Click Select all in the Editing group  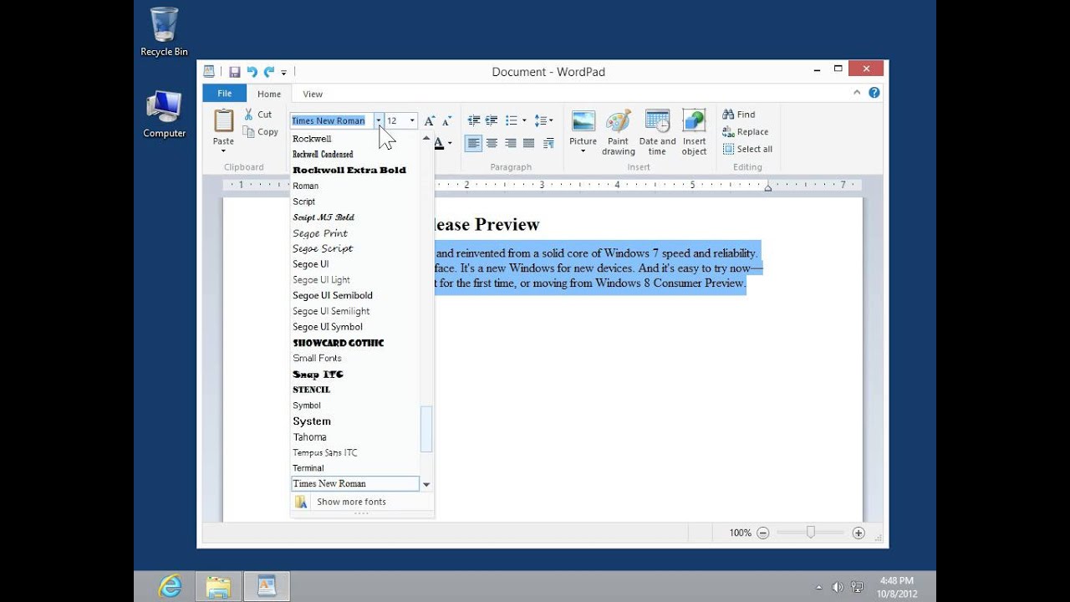point(747,150)
